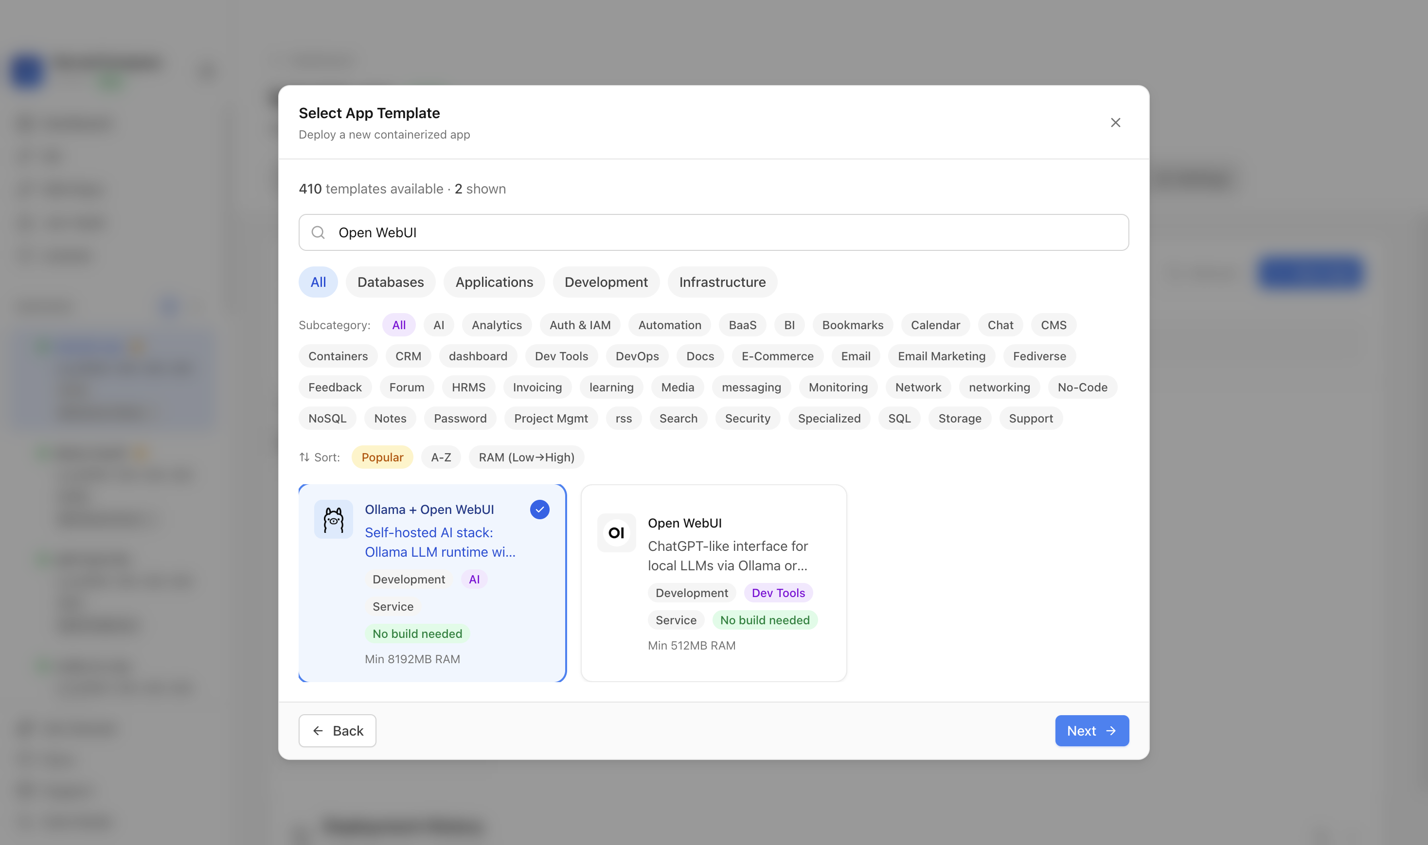Filter by DevOps subcategory
1428x845 pixels.
pos(637,356)
